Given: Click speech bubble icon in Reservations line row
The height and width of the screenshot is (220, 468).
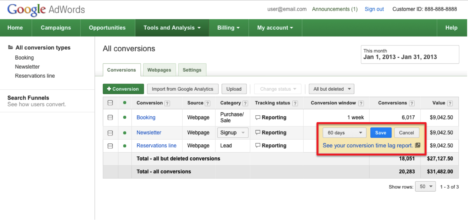Looking at the screenshot, I should (x=258, y=146).
